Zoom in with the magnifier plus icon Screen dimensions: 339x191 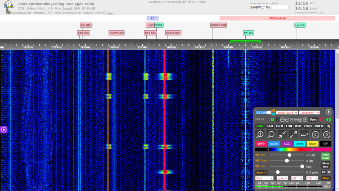(260, 135)
